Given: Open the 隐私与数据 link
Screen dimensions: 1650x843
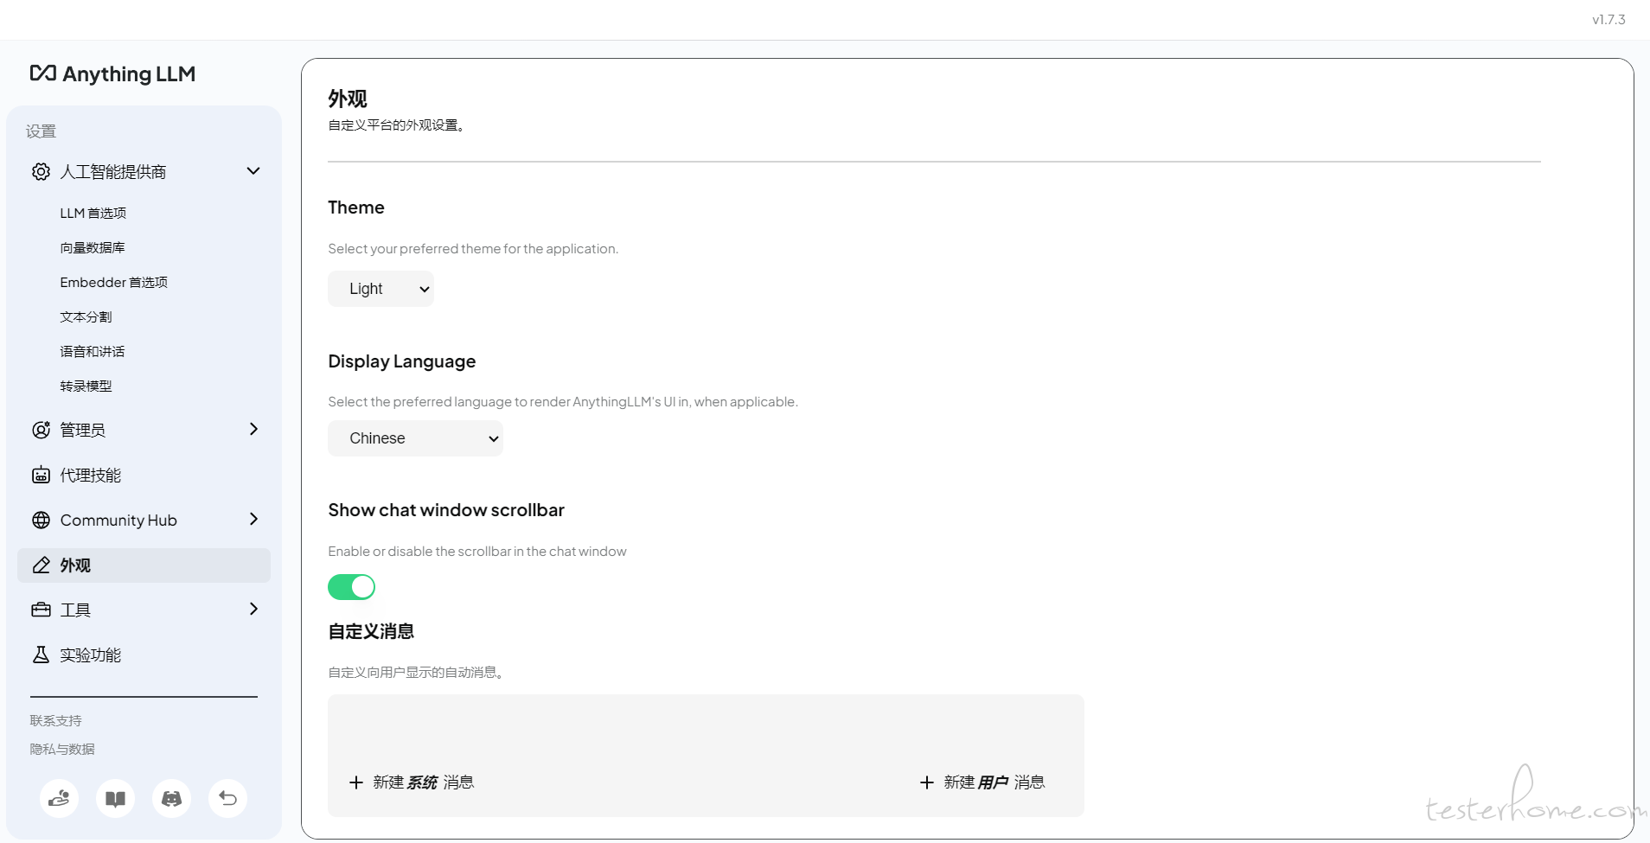Looking at the screenshot, I should (62, 749).
